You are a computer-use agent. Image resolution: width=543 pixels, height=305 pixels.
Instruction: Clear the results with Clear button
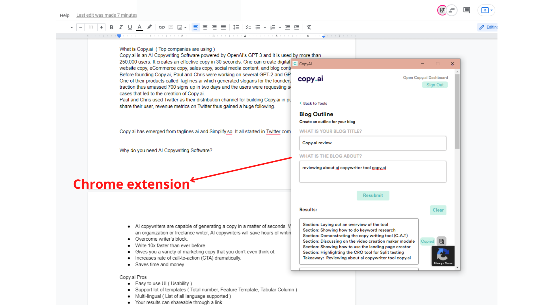point(438,210)
